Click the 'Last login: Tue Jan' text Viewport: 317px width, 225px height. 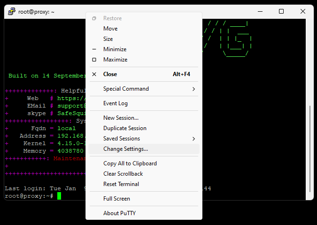[40, 188]
